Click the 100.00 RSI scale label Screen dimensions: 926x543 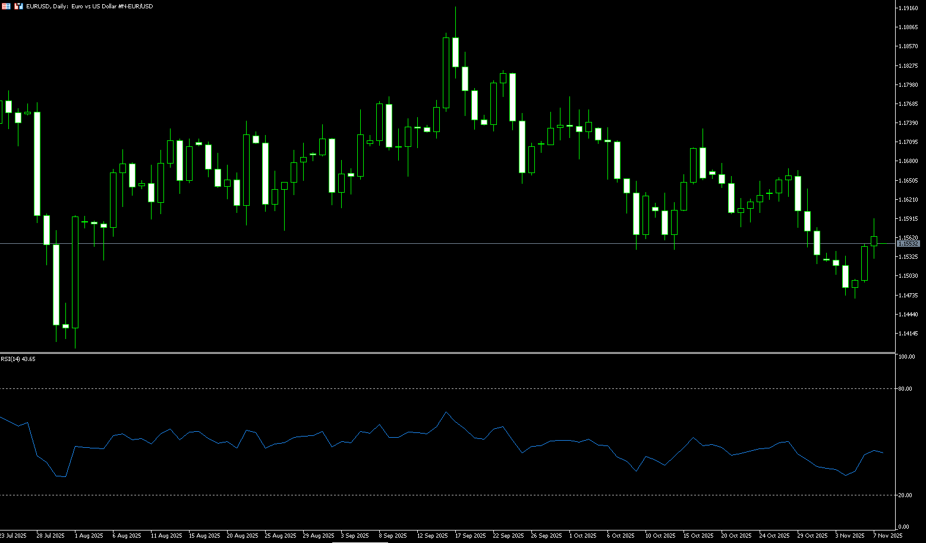click(906, 357)
